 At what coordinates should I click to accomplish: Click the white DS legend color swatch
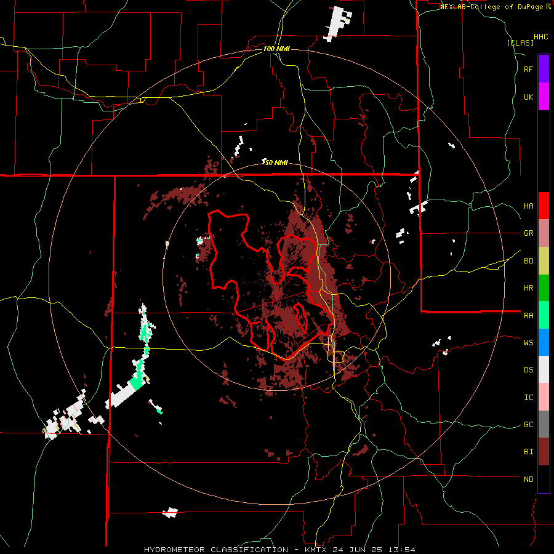(x=544, y=369)
